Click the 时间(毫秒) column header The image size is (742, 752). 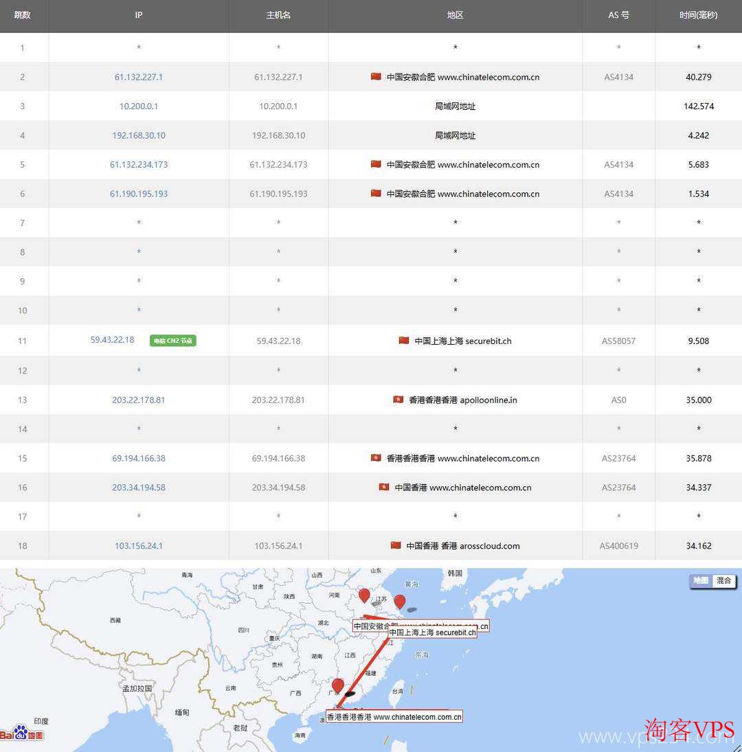point(698,15)
